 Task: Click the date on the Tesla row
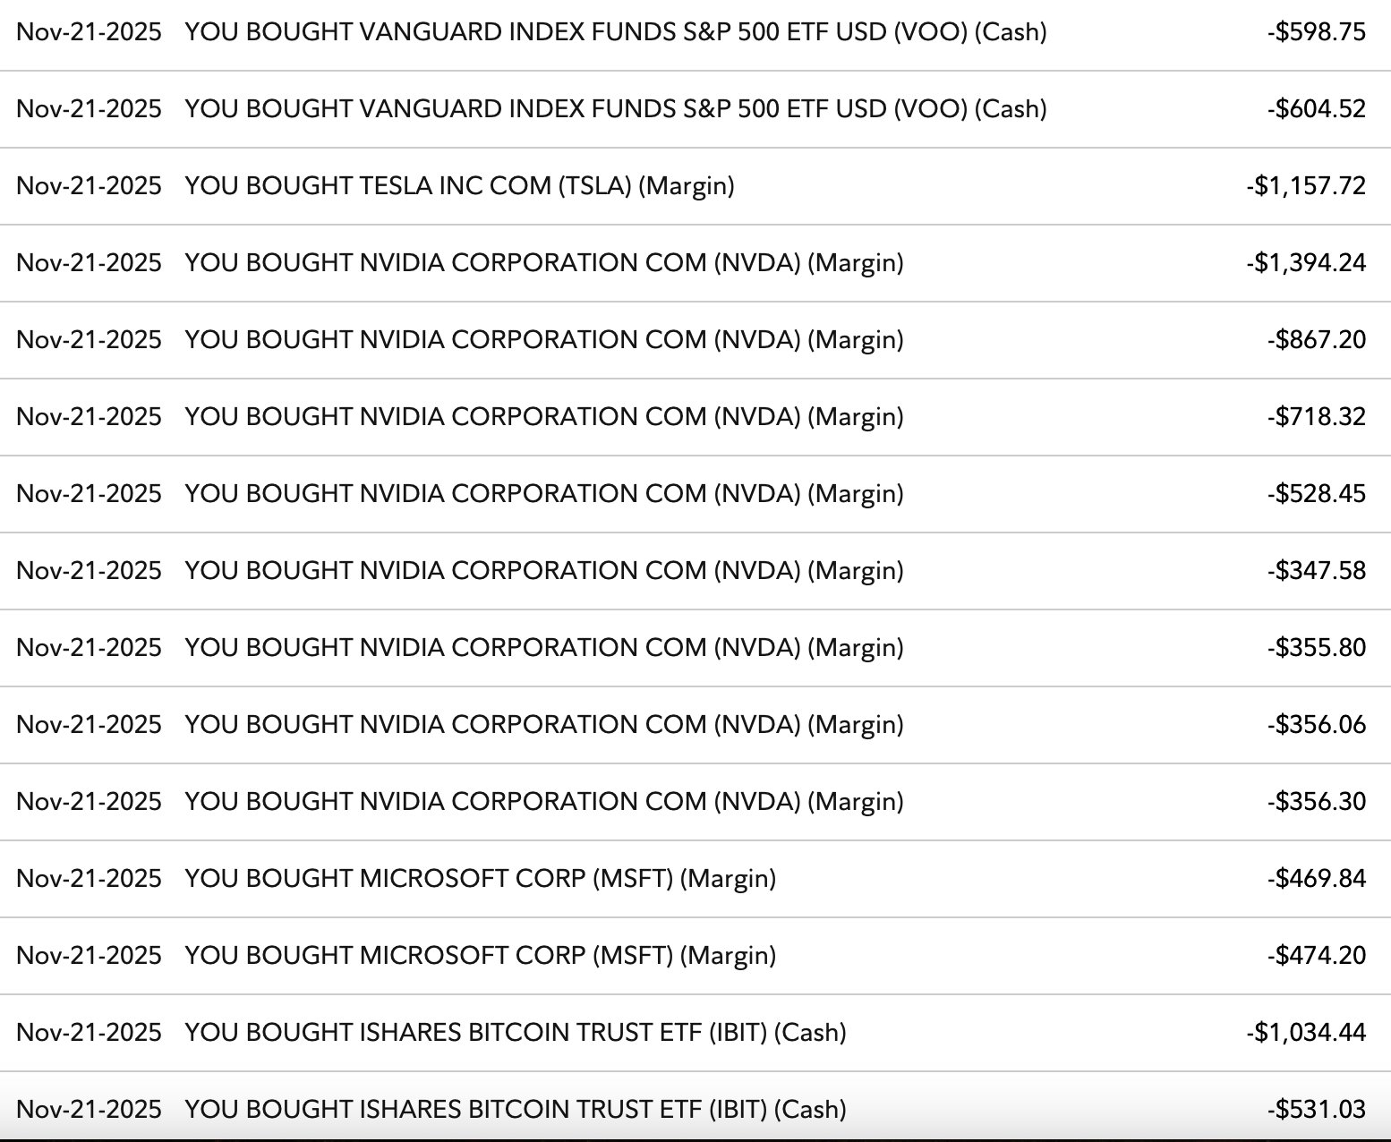(x=89, y=186)
